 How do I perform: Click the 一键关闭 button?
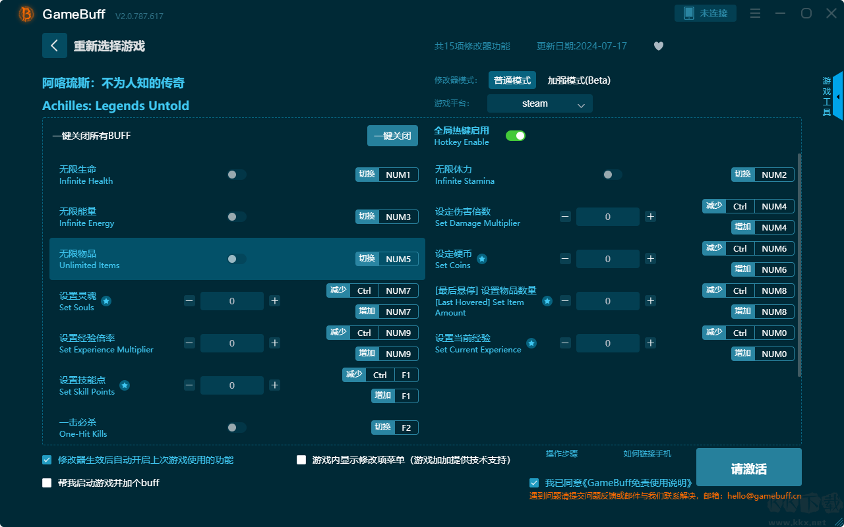(x=393, y=136)
